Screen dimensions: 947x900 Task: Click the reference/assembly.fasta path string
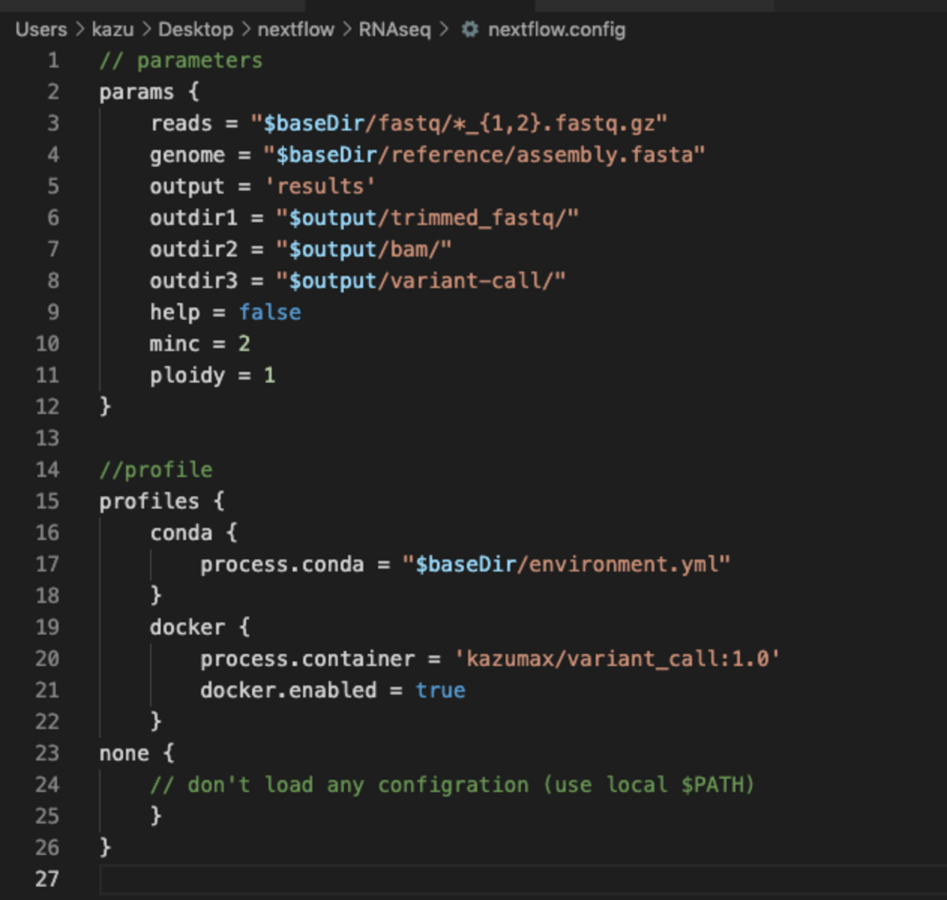(x=484, y=155)
